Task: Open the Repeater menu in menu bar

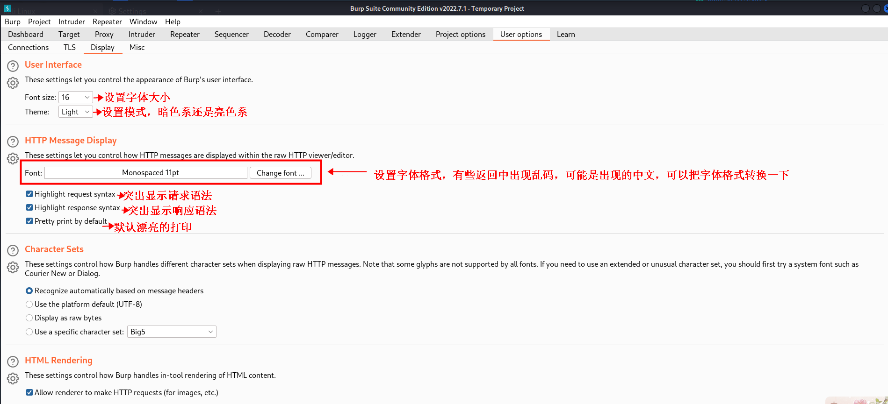Action: (107, 21)
